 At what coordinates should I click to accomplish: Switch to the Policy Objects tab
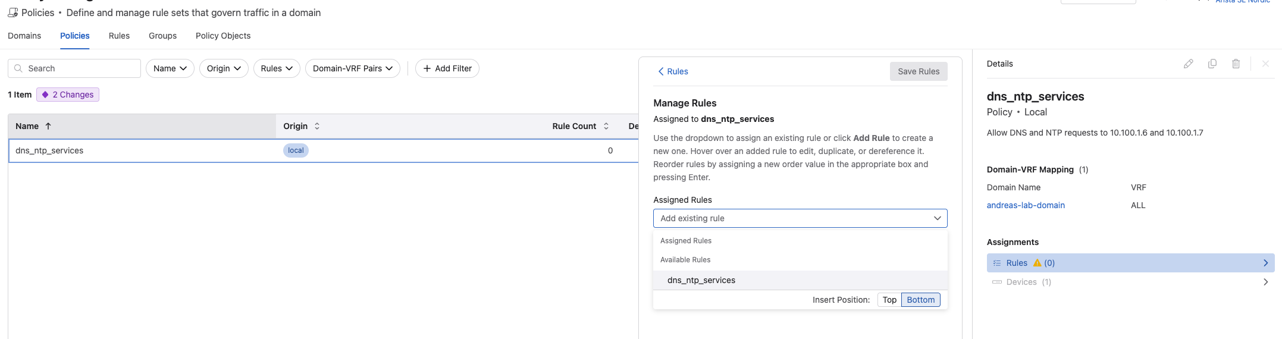pyautogui.click(x=223, y=36)
